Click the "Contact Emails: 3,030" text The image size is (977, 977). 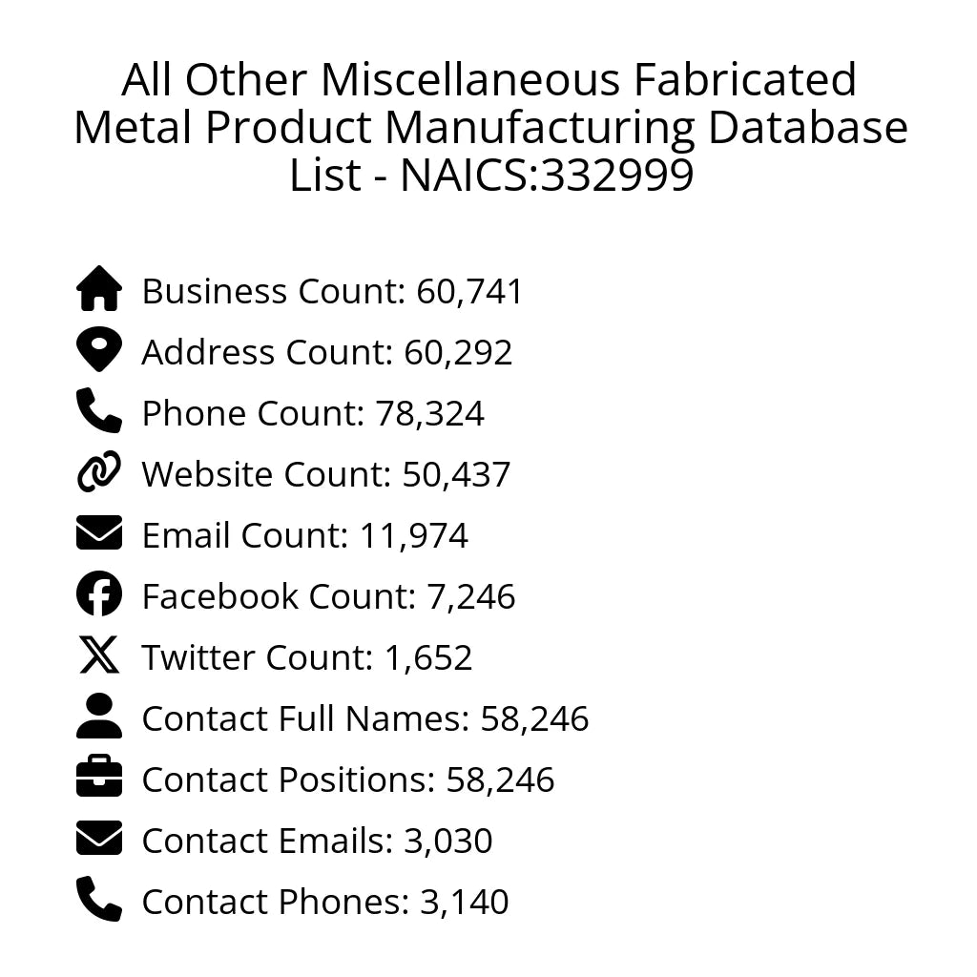pos(317,842)
